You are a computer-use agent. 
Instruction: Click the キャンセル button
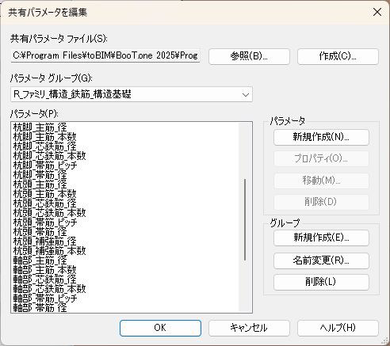tap(249, 328)
